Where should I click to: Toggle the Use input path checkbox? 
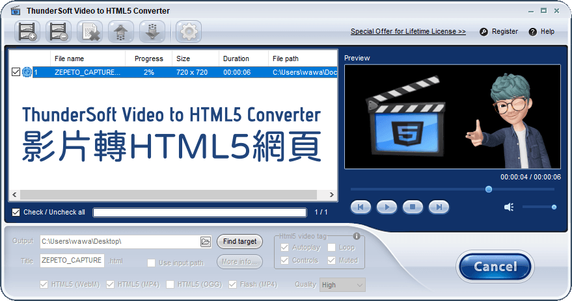tap(151, 263)
